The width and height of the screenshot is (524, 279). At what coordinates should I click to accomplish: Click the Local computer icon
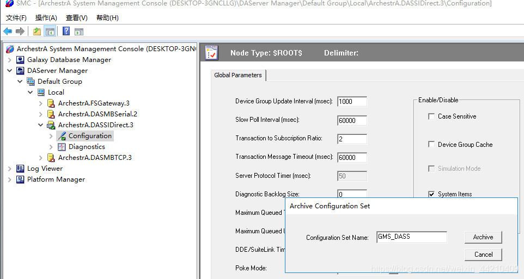41,92
